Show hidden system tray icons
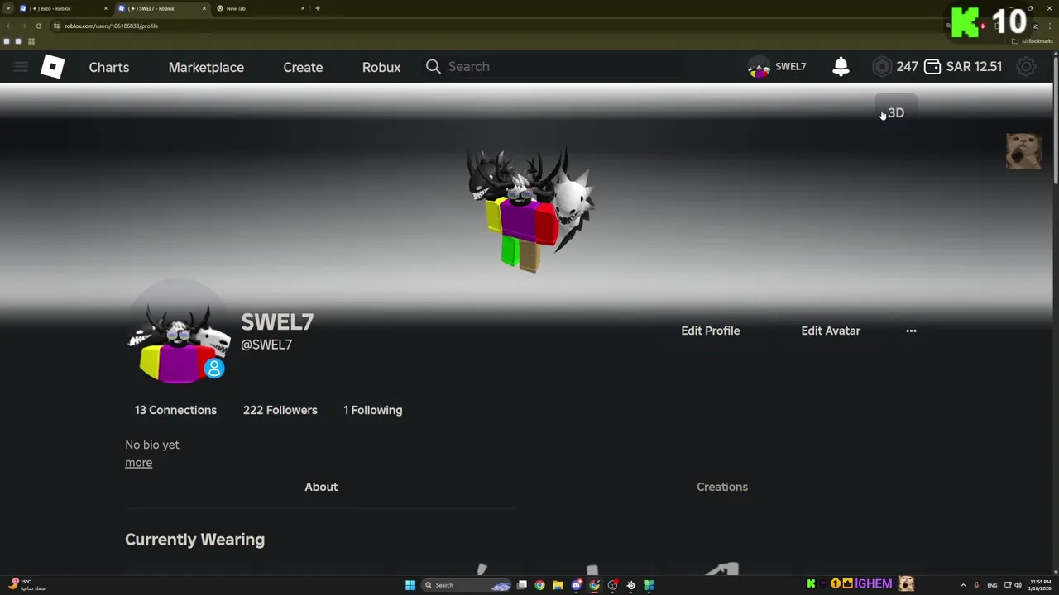 point(963,585)
